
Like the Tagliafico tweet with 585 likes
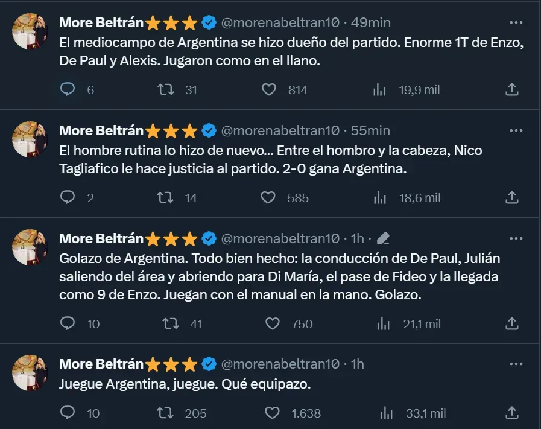[268, 197]
